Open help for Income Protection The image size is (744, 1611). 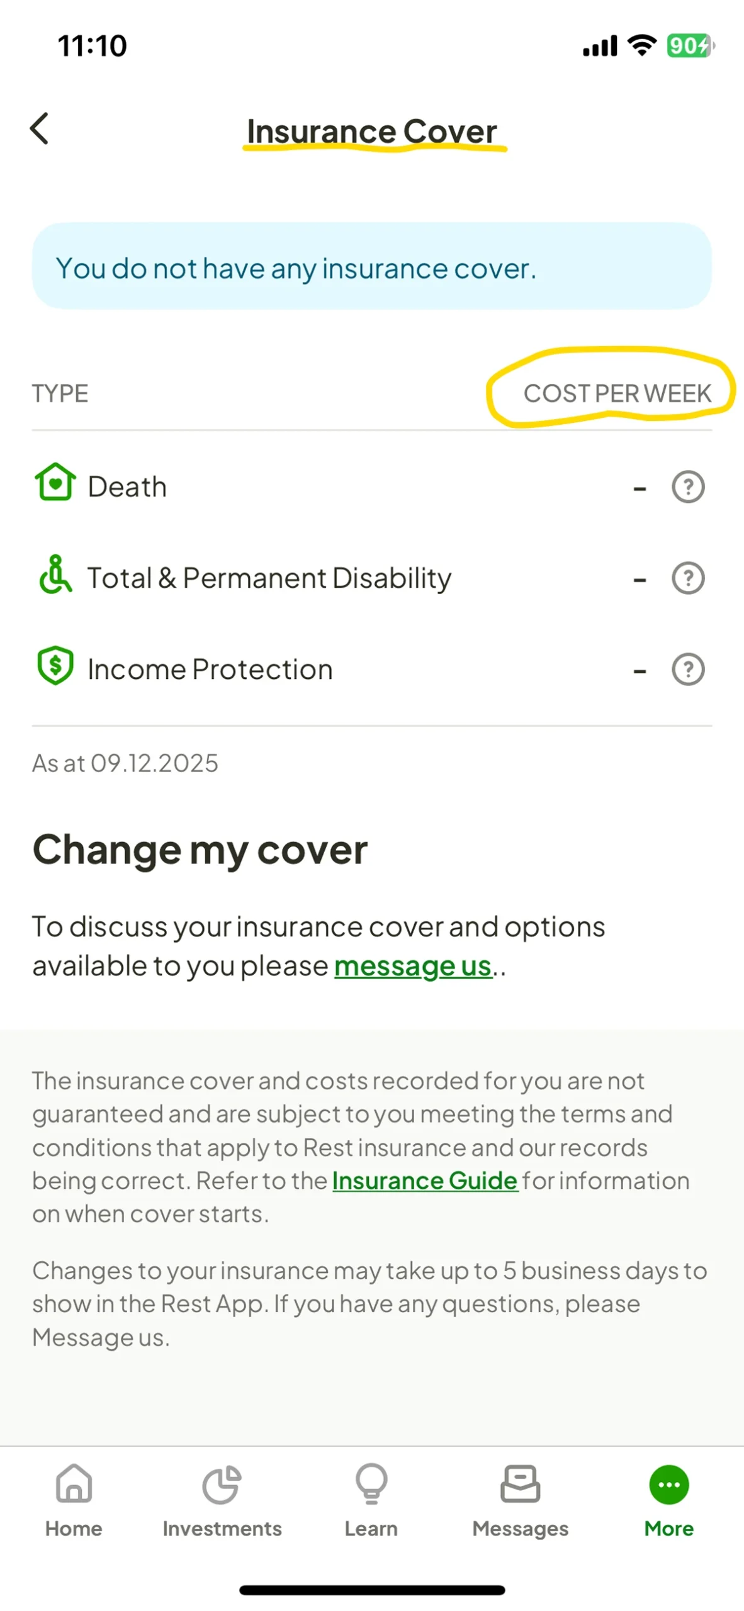(x=688, y=669)
